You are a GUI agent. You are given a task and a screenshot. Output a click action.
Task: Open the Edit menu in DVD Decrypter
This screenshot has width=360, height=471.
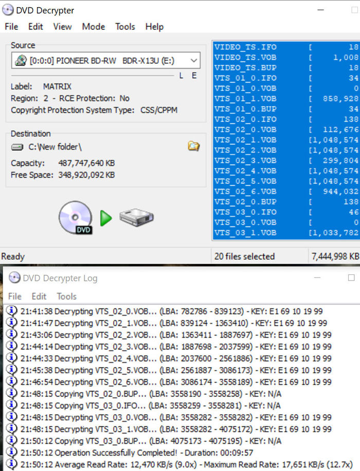[35, 27]
